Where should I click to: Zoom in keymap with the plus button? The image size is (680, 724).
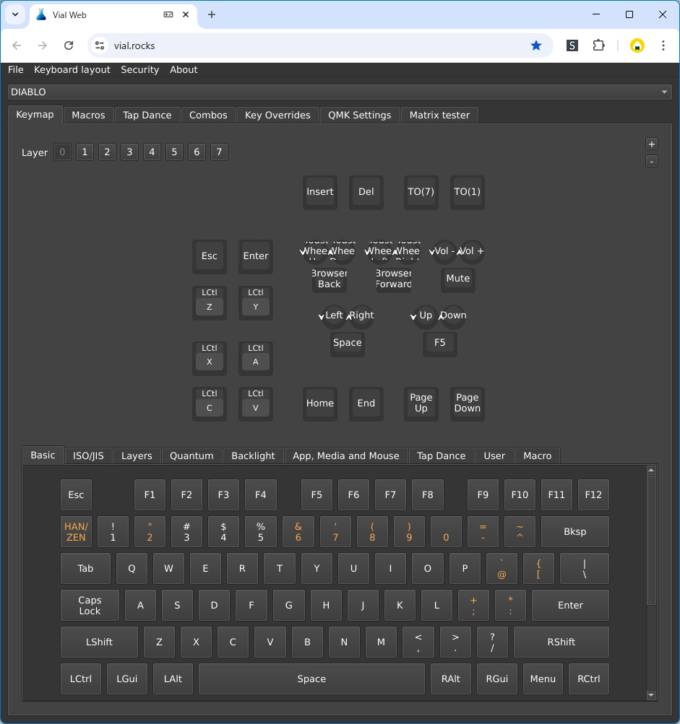click(x=651, y=144)
